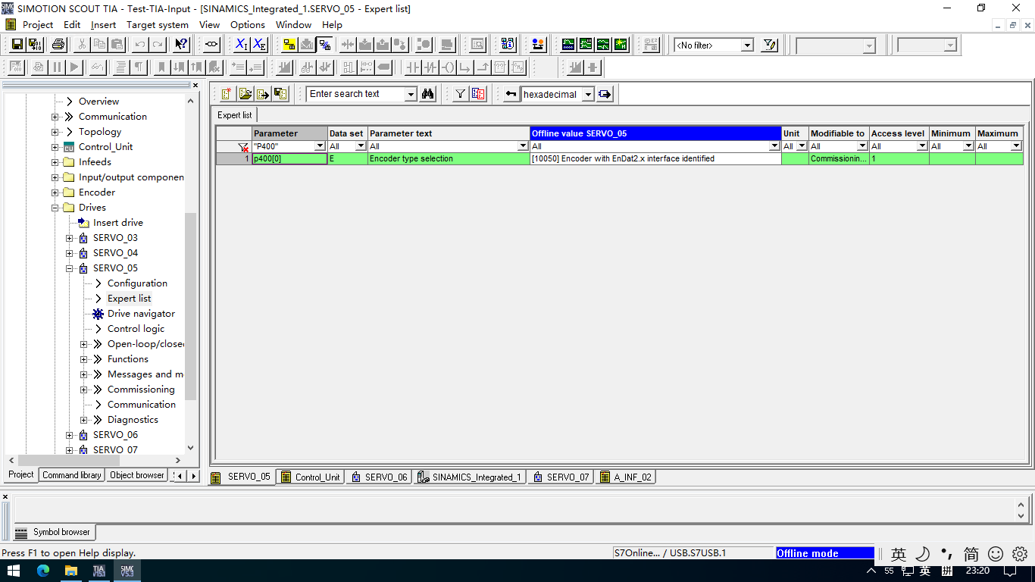Click the context Help pointer icon
The height and width of the screenshot is (582, 1035).
pos(182,45)
